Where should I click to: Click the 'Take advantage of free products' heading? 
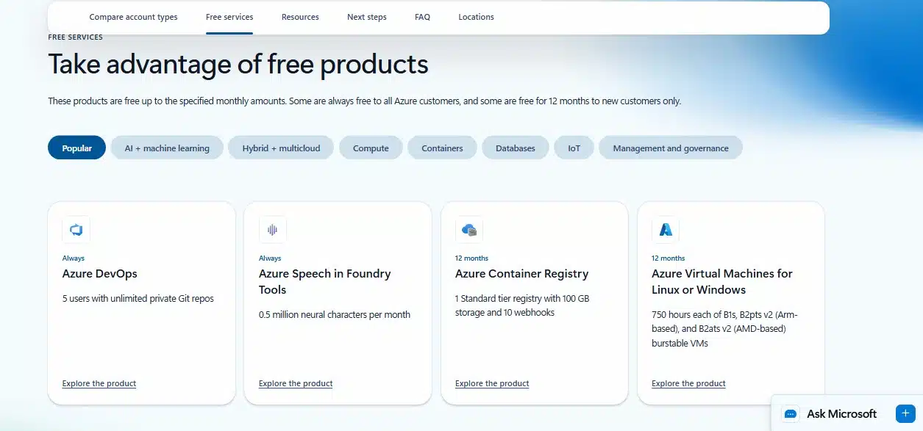[x=238, y=65]
